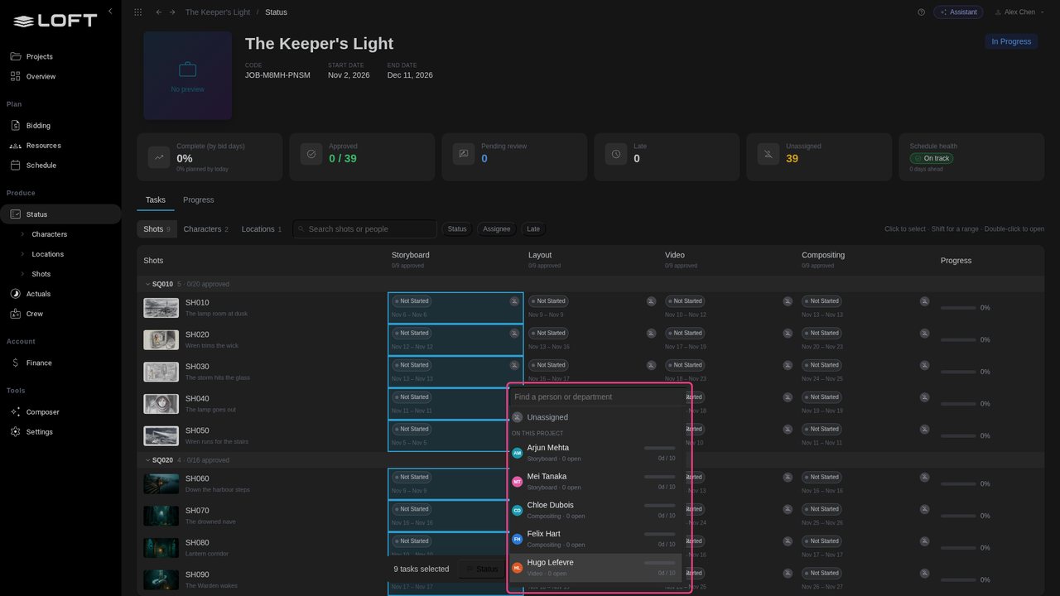Click the assignee icon in SH060 Compositing cell
The height and width of the screenshot is (596, 1060).
pos(924,478)
